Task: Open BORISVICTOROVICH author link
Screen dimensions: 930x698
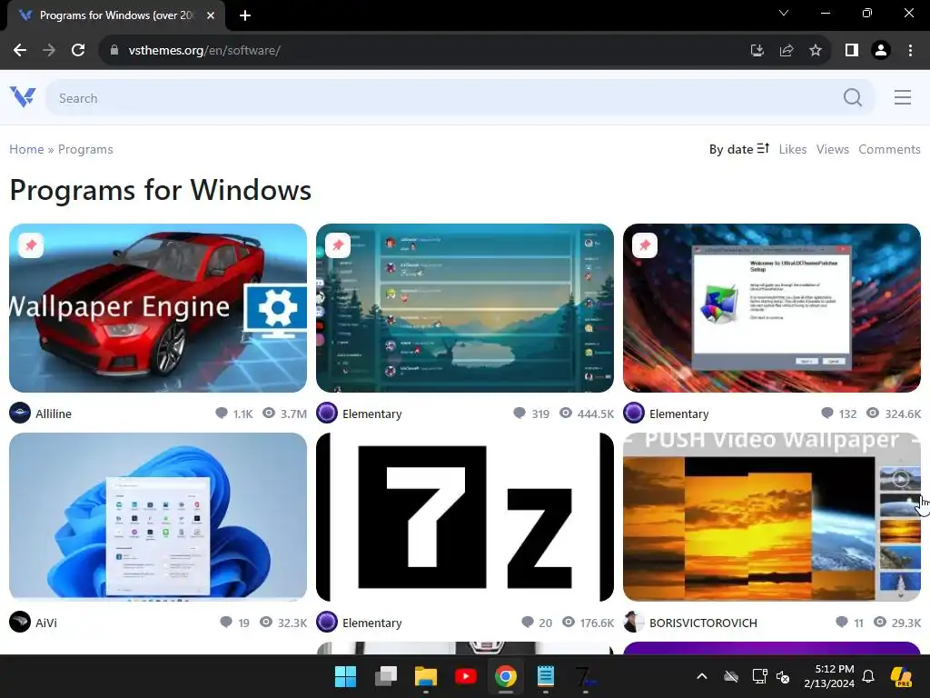Action: pos(703,623)
